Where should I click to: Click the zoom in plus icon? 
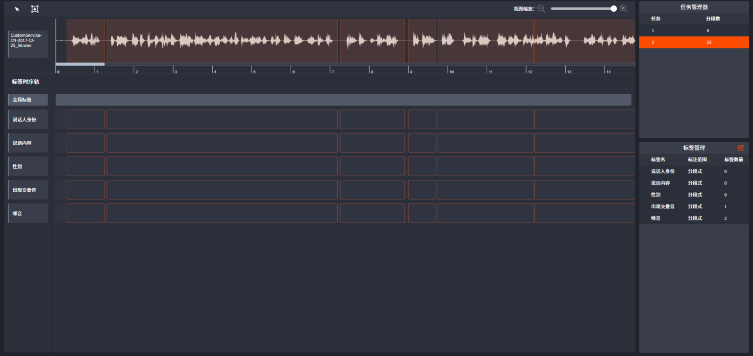(623, 8)
